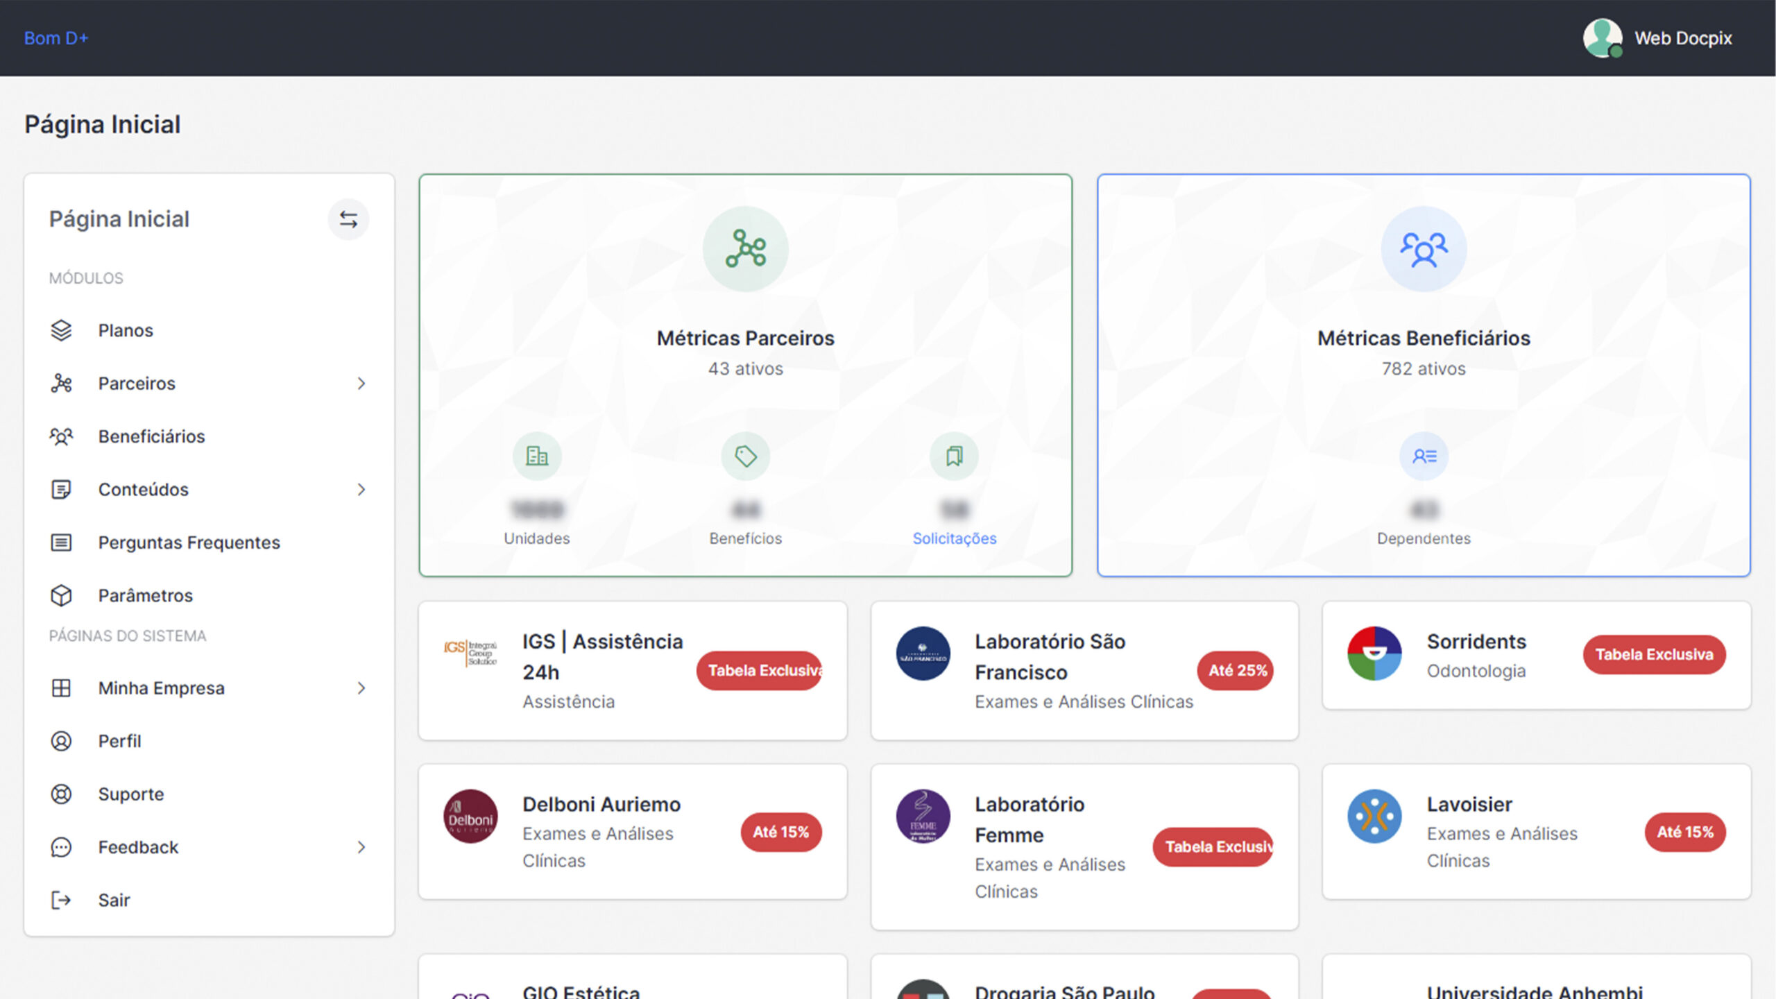Viewport: 1776px width, 999px height.
Task: Click the Minha Empresa grid icon
Action: pyautogui.click(x=61, y=688)
